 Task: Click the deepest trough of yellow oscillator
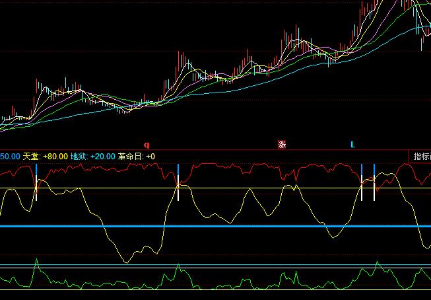click(x=125, y=262)
